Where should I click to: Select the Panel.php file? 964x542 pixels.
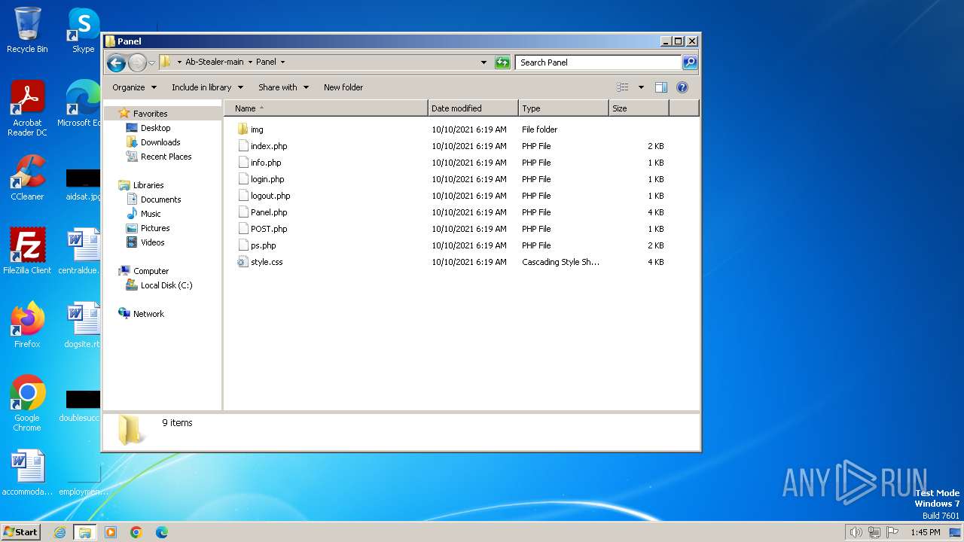pyautogui.click(x=268, y=212)
